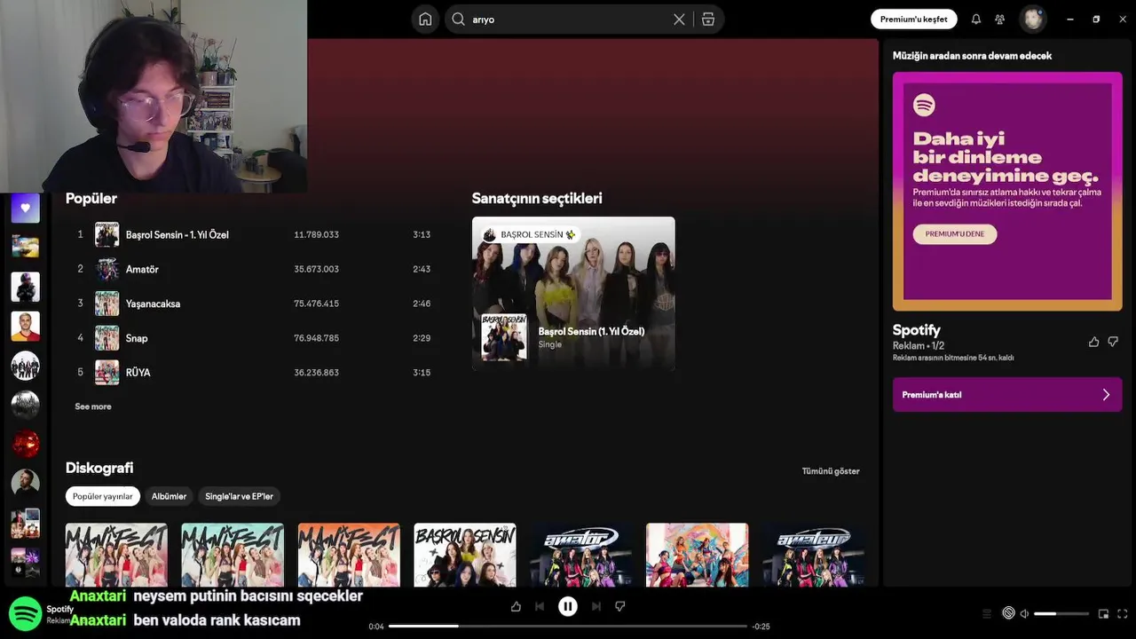Click the 'Spotify' advertiser title in panel
1136x639 pixels.
pos(917,329)
